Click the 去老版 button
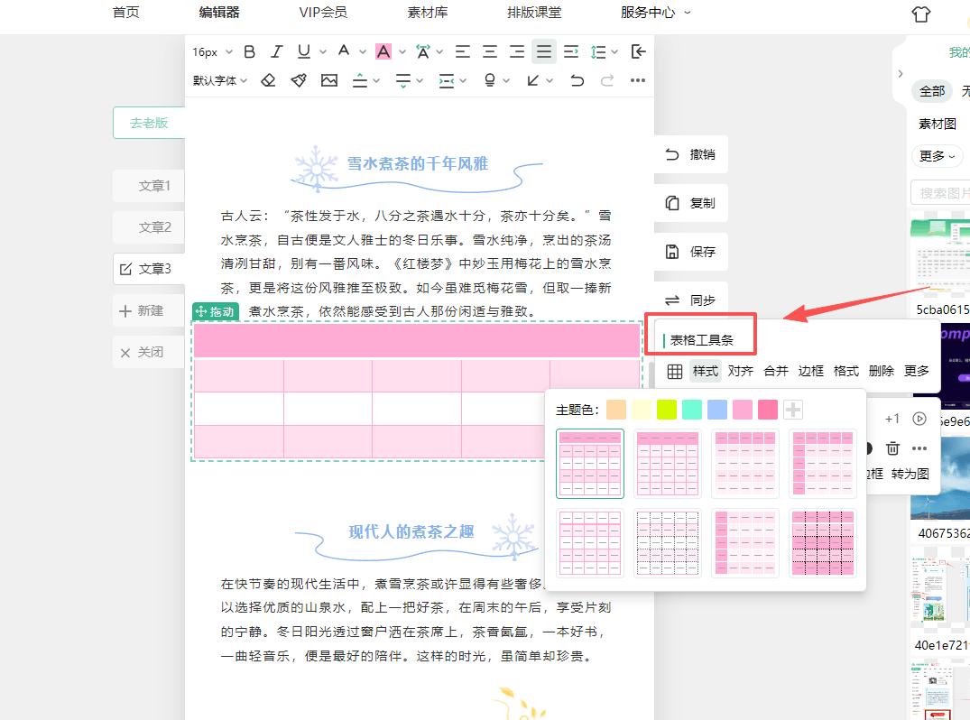 point(149,123)
